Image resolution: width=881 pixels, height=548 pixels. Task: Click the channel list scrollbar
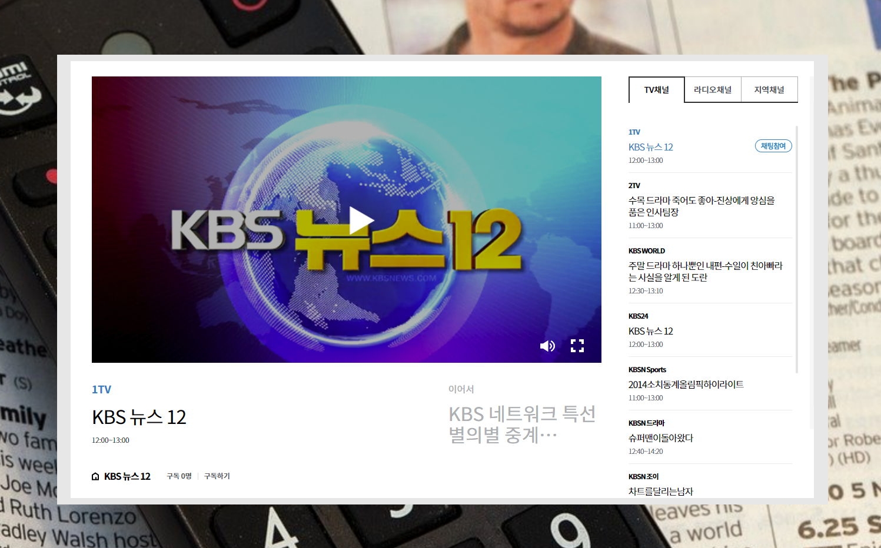(797, 249)
